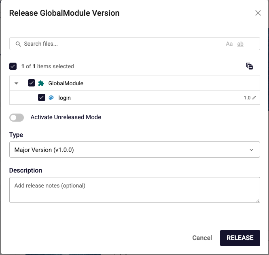The image size is (269, 255).
Task: Focus the release notes description field
Action: click(x=135, y=190)
